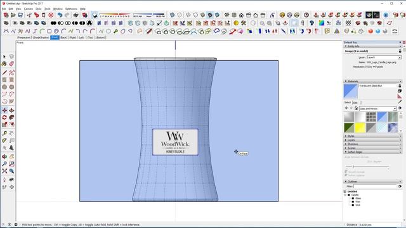Screen dimensions: 406x228
Task: Select the blue glass material swatch
Action: pos(382,117)
